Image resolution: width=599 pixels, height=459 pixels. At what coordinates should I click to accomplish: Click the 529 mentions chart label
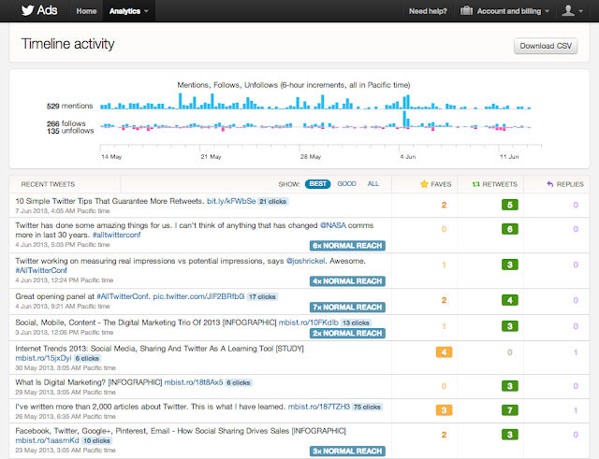coord(70,106)
